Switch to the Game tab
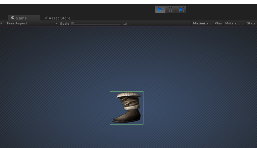This screenshot has width=257, height=148. [24, 18]
